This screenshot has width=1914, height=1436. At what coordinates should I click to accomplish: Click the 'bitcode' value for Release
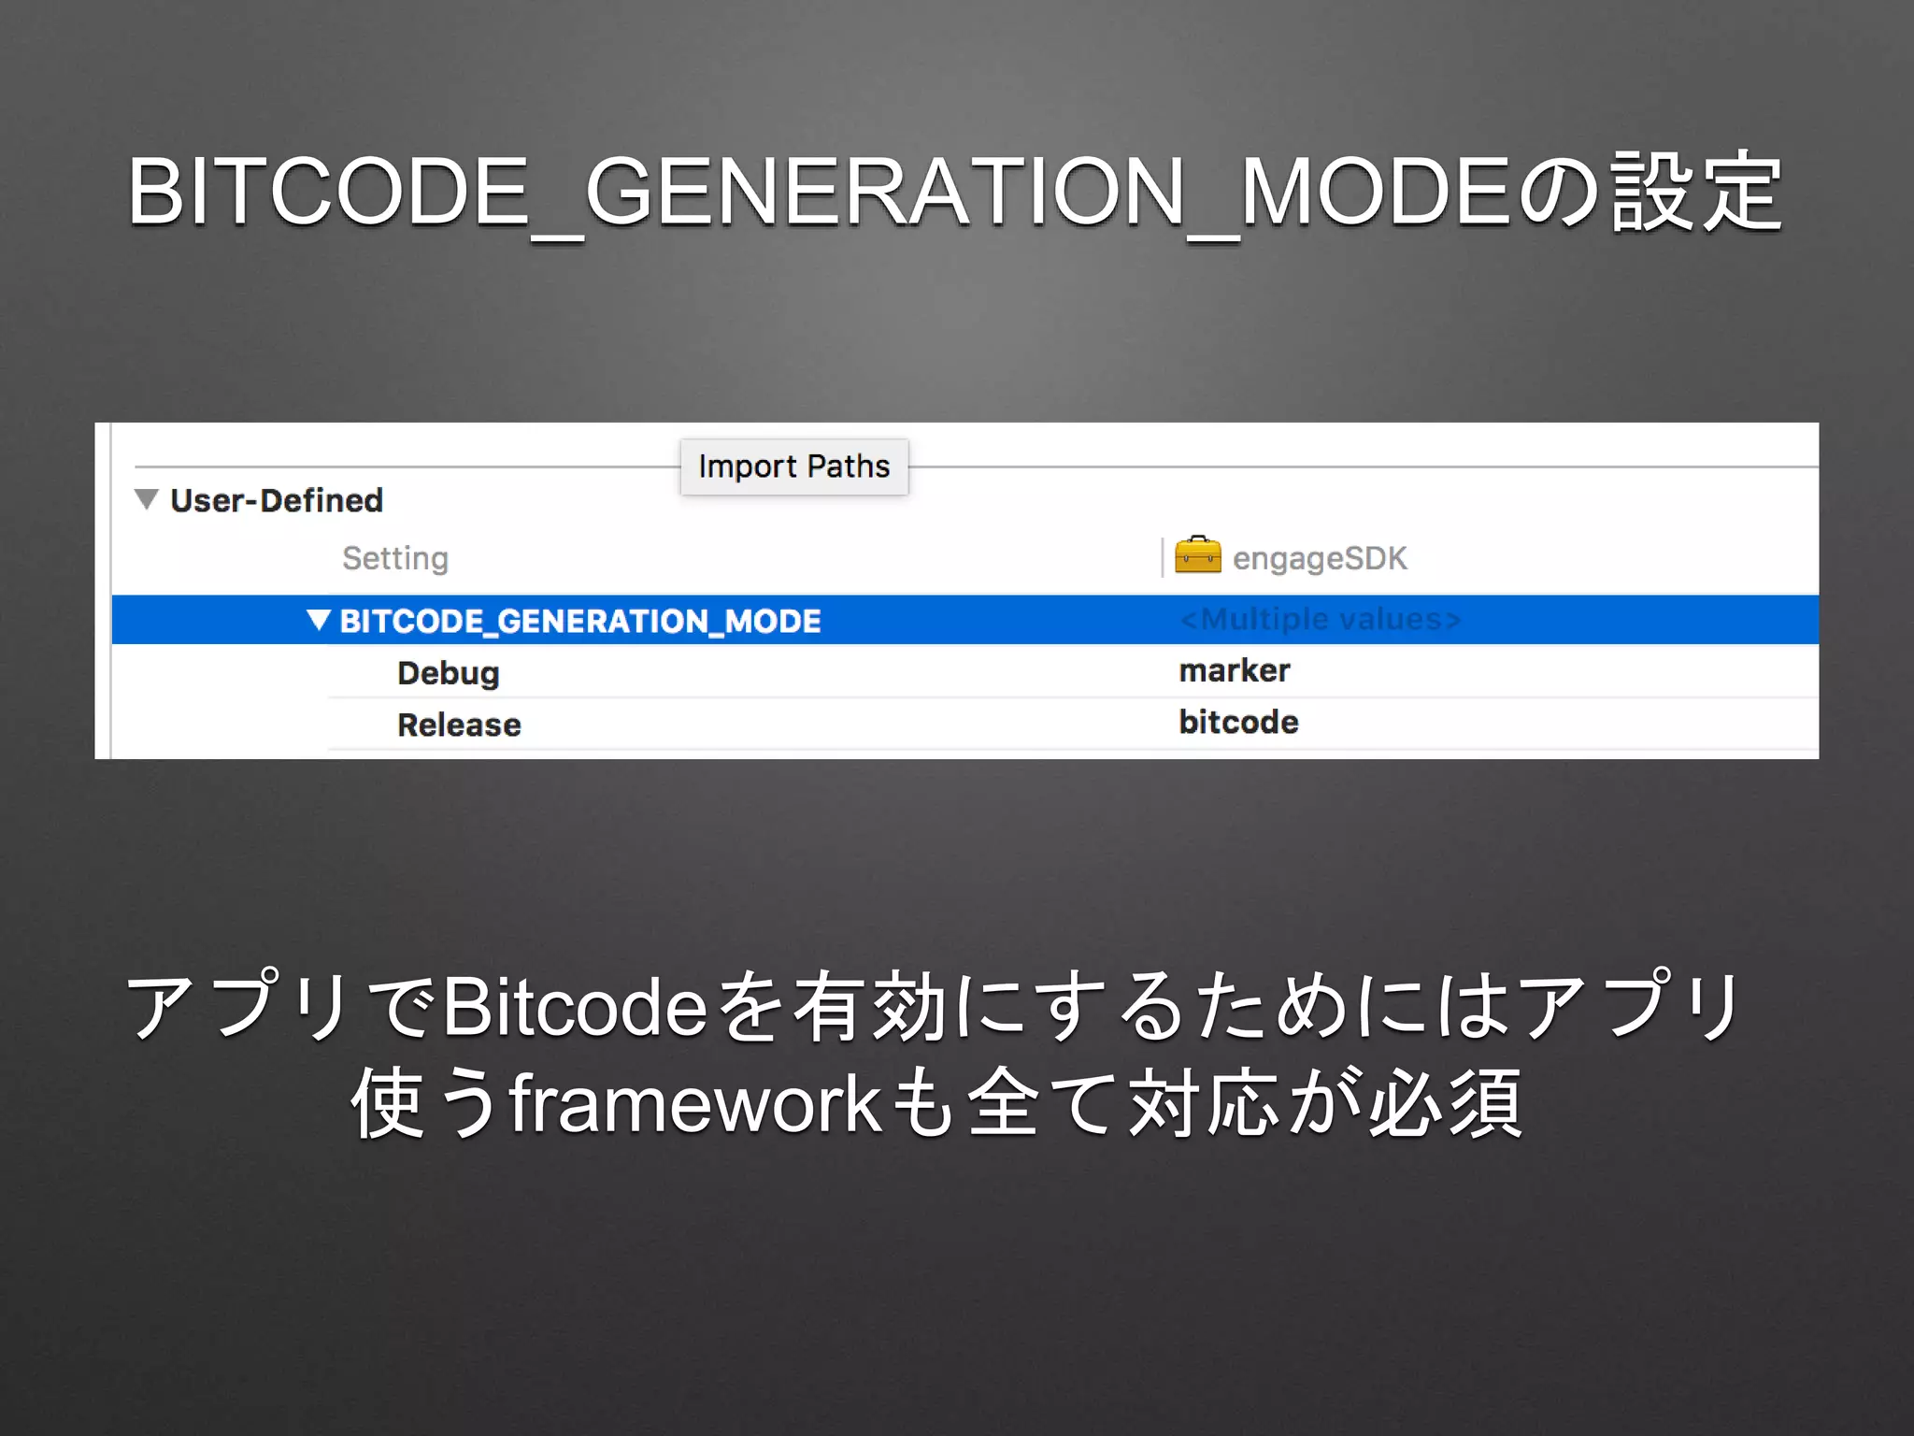pos(1238,722)
